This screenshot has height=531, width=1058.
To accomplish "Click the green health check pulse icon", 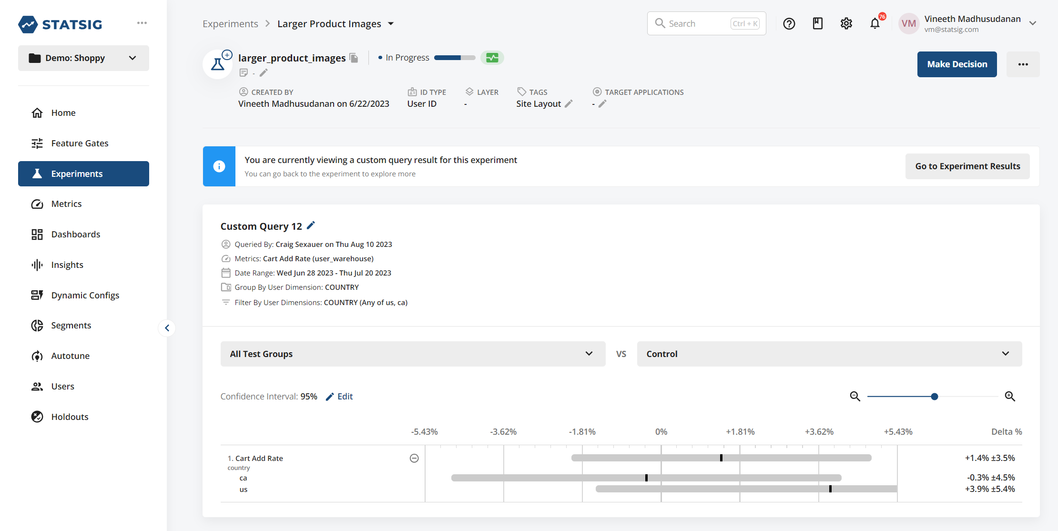I will (492, 58).
